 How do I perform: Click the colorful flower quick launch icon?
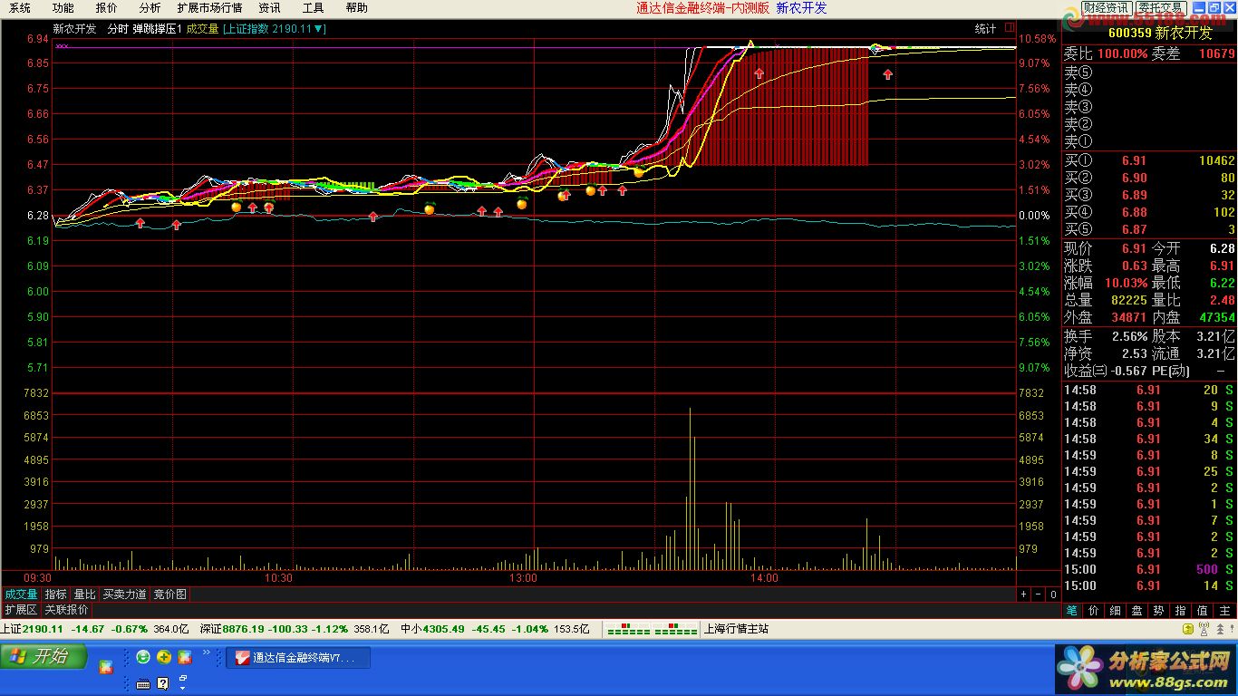click(185, 657)
